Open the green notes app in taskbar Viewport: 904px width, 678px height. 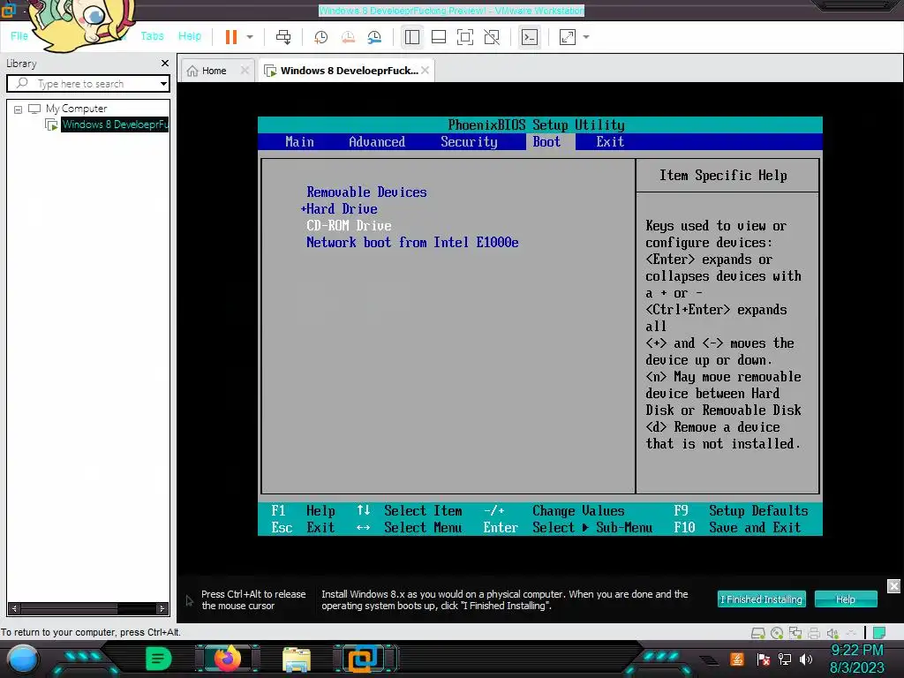pos(158,659)
